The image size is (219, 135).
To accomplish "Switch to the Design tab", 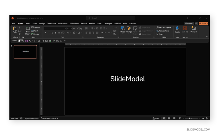I will click(42, 24).
